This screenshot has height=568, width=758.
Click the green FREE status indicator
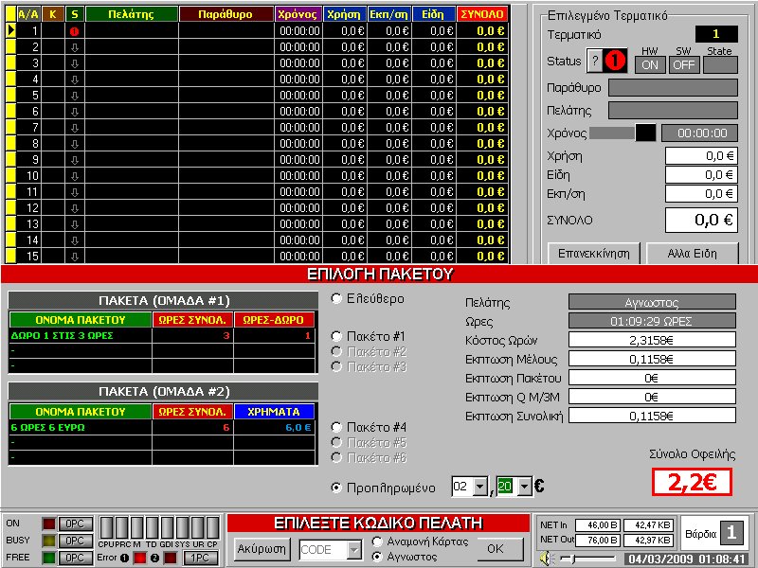[x=48, y=558]
